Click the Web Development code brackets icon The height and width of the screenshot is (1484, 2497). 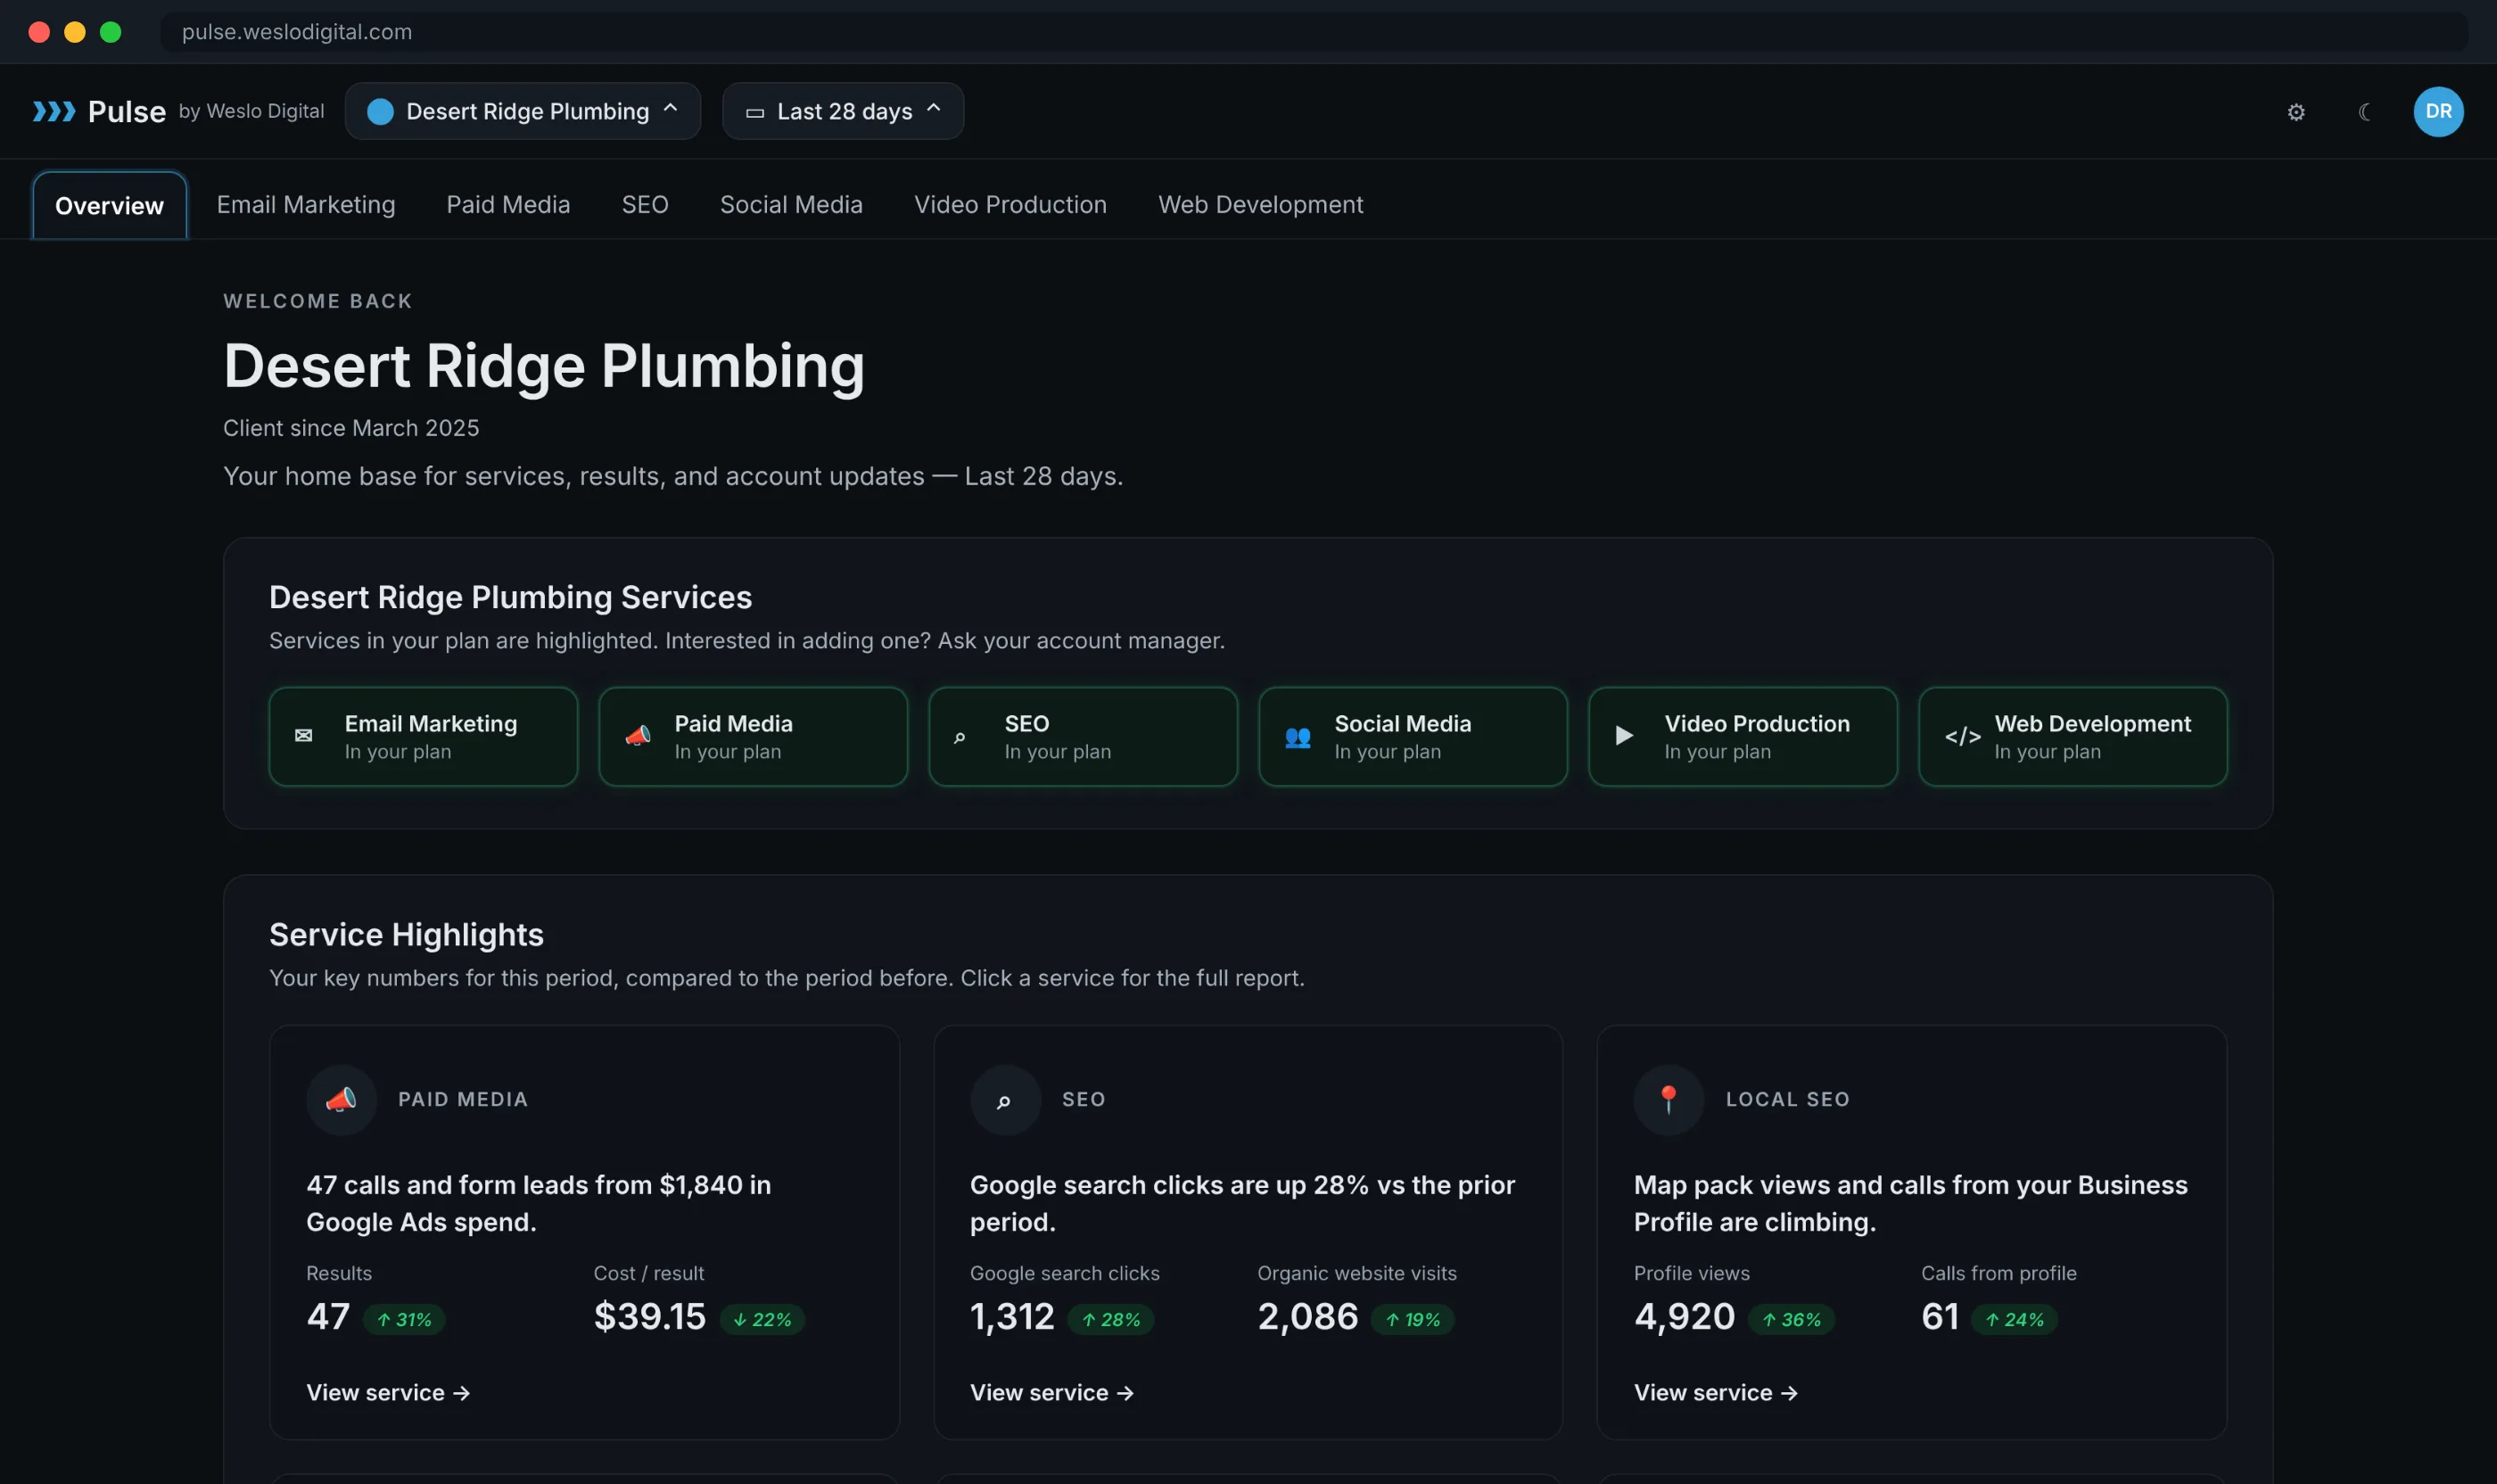tap(1962, 737)
